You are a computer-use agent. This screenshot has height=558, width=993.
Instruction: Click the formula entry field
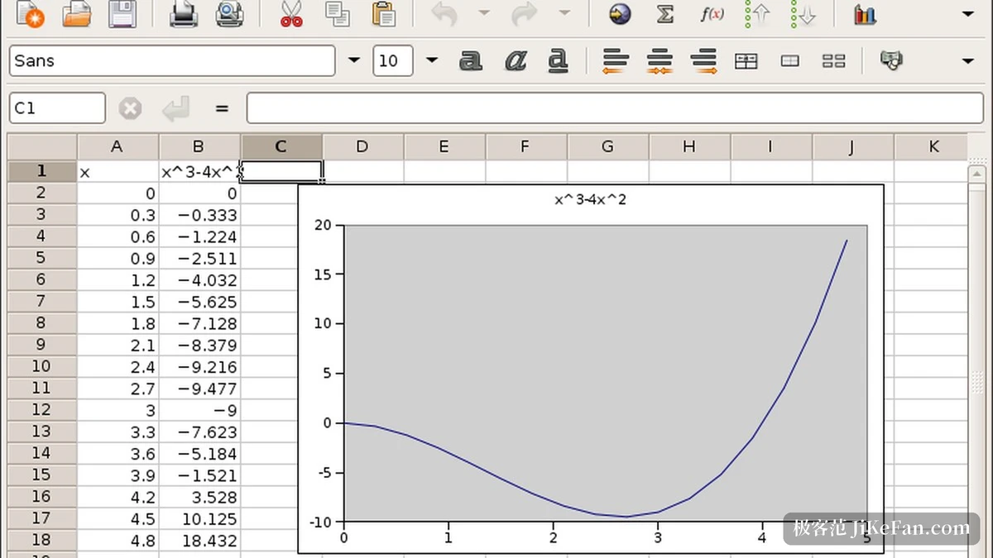[615, 108]
